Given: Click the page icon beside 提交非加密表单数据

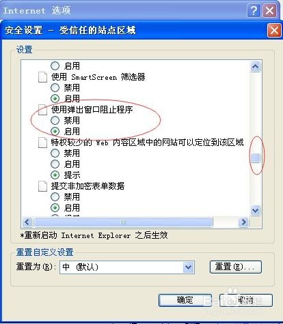Looking at the screenshot, I should click(42, 186).
